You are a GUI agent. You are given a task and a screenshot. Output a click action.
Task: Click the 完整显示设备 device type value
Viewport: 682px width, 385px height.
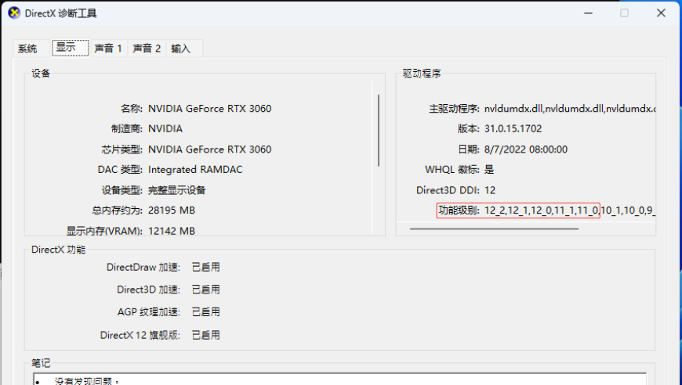click(176, 190)
